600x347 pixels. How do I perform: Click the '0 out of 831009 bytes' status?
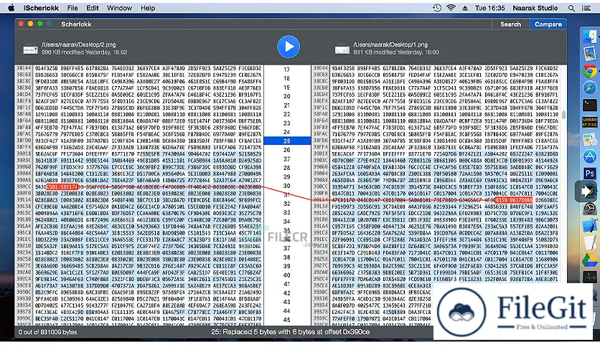coord(48,332)
